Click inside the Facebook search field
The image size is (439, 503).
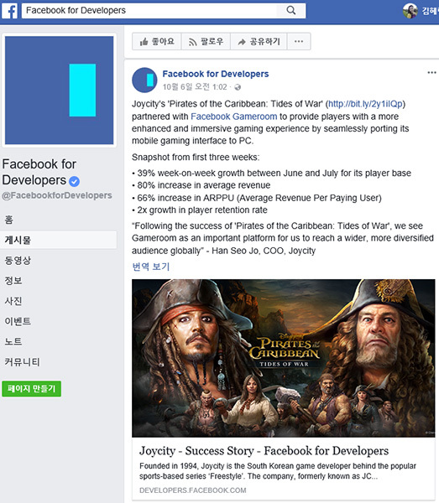point(151,11)
